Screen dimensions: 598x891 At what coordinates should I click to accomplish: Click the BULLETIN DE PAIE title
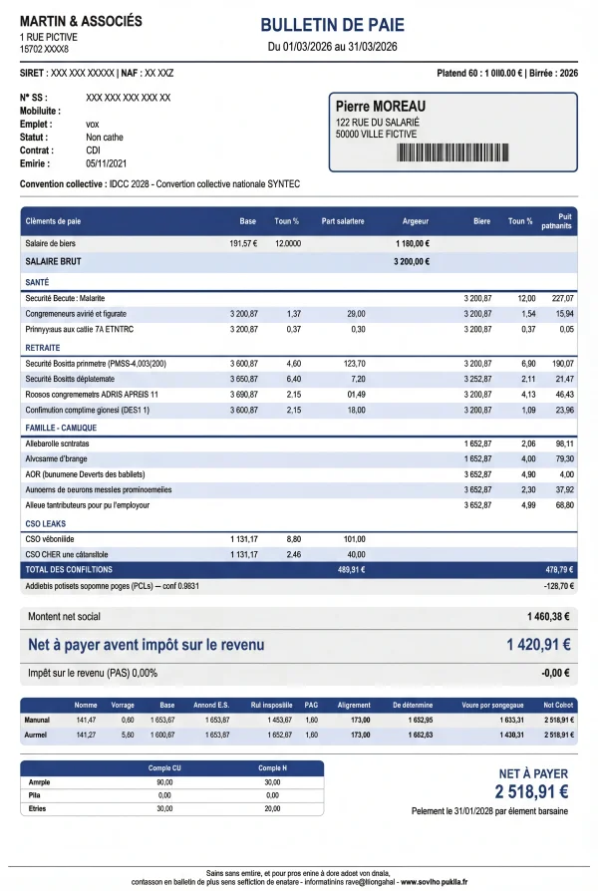tap(333, 25)
